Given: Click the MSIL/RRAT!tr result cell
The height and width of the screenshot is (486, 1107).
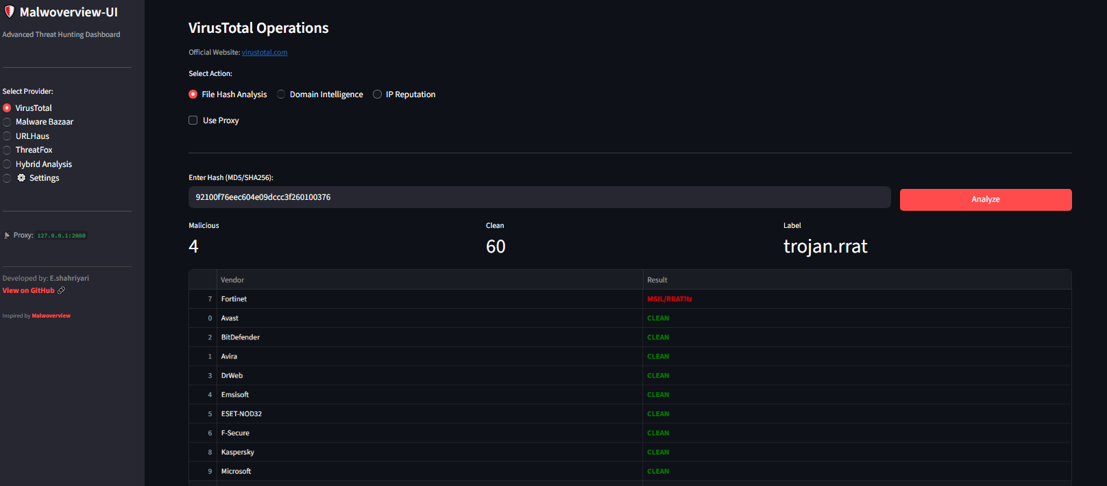Looking at the screenshot, I should click(x=857, y=299).
